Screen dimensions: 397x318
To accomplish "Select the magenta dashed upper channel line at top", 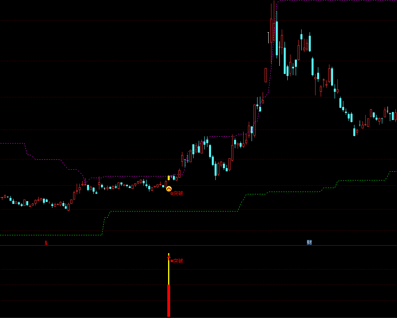I will coord(338,1).
